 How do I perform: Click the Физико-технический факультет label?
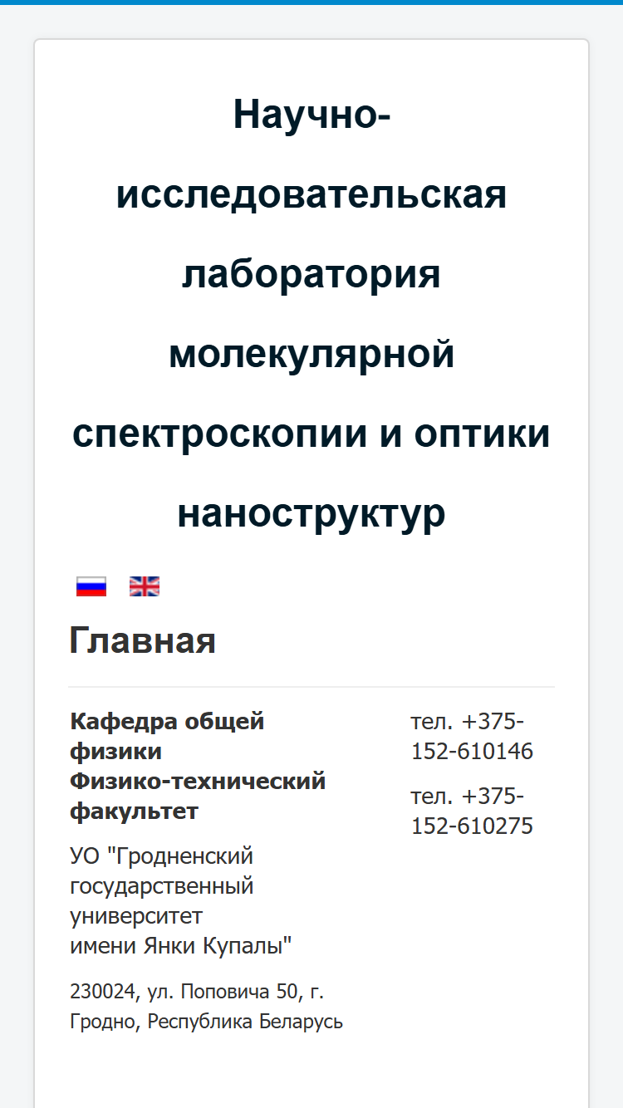tap(198, 796)
